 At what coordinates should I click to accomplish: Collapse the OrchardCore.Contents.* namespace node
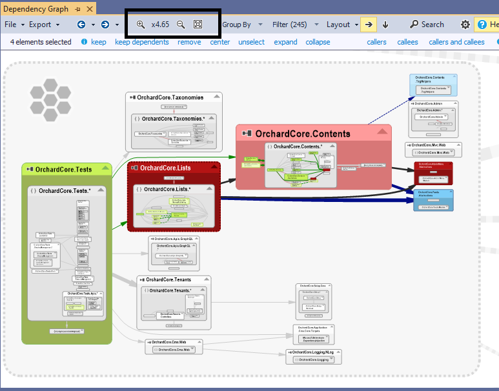pyautogui.click(x=332, y=146)
